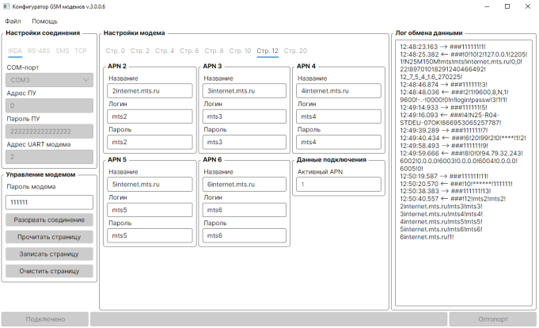Click the Подключено status button

45,319
